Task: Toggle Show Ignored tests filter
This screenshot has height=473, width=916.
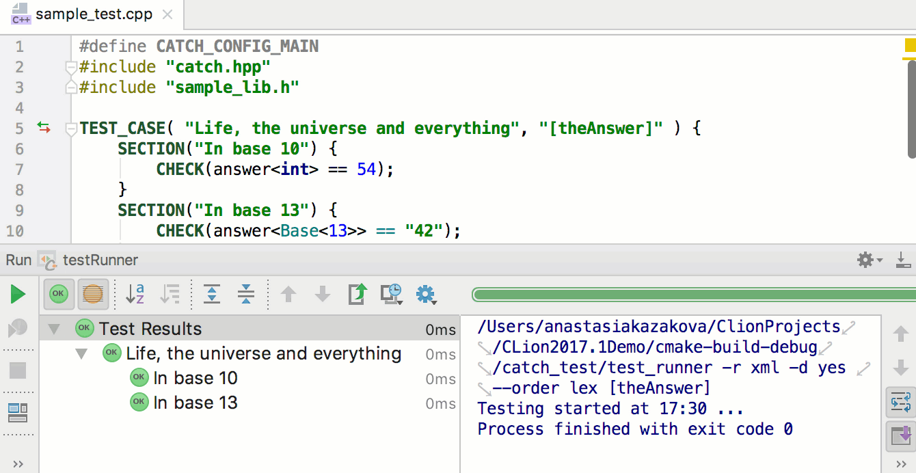Action: pyautogui.click(x=92, y=294)
